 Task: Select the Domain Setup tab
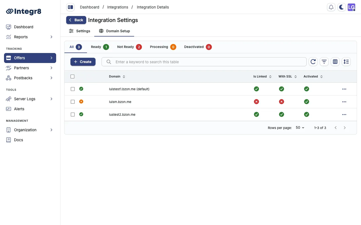pos(114,31)
